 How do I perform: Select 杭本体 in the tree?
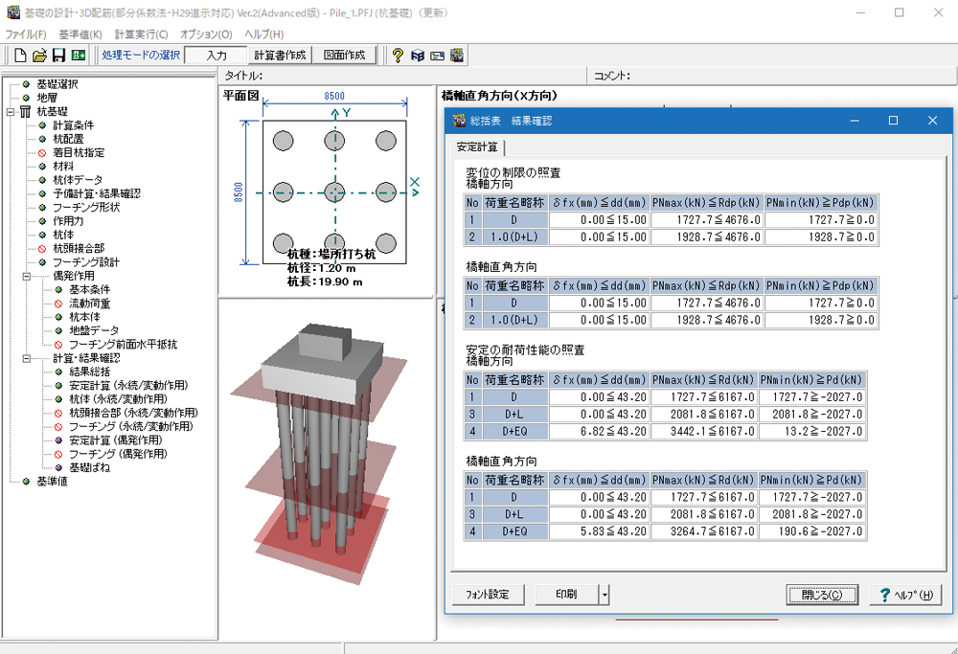click(85, 317)
